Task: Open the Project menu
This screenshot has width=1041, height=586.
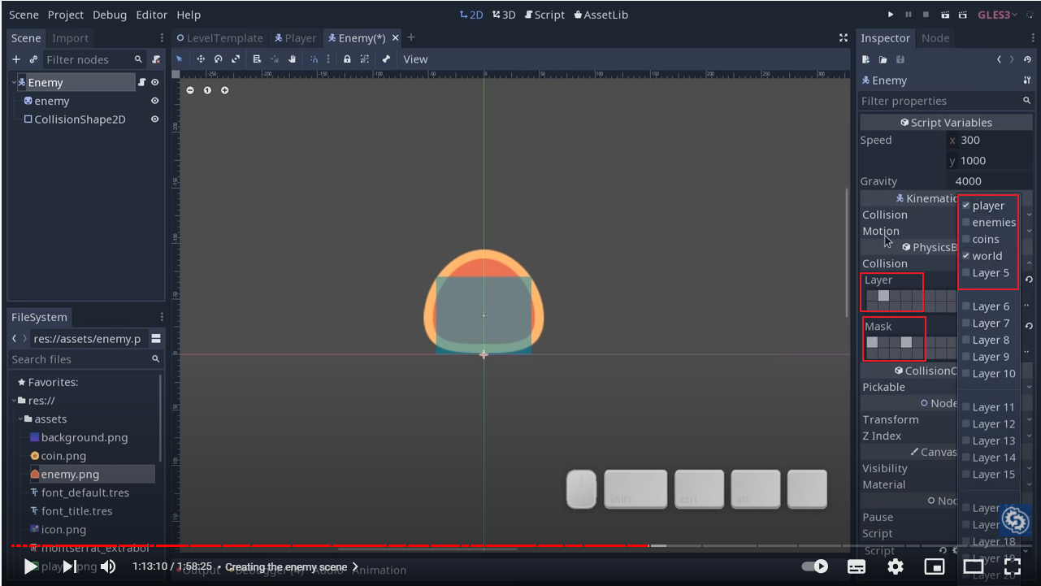Action: point(66,15)
